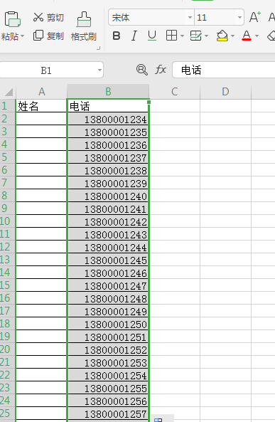Open the borders grid icon
This screenshot has height=422, width=275.
171,36
